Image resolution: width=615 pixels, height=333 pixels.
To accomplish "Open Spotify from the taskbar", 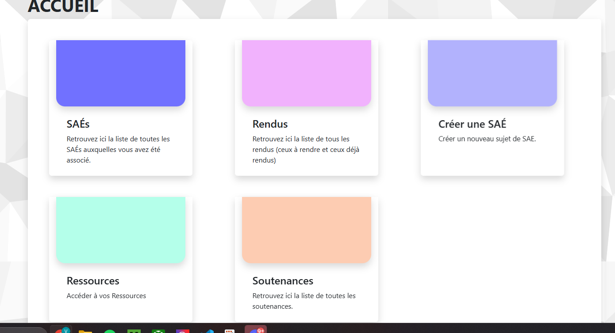I will 109,331.
